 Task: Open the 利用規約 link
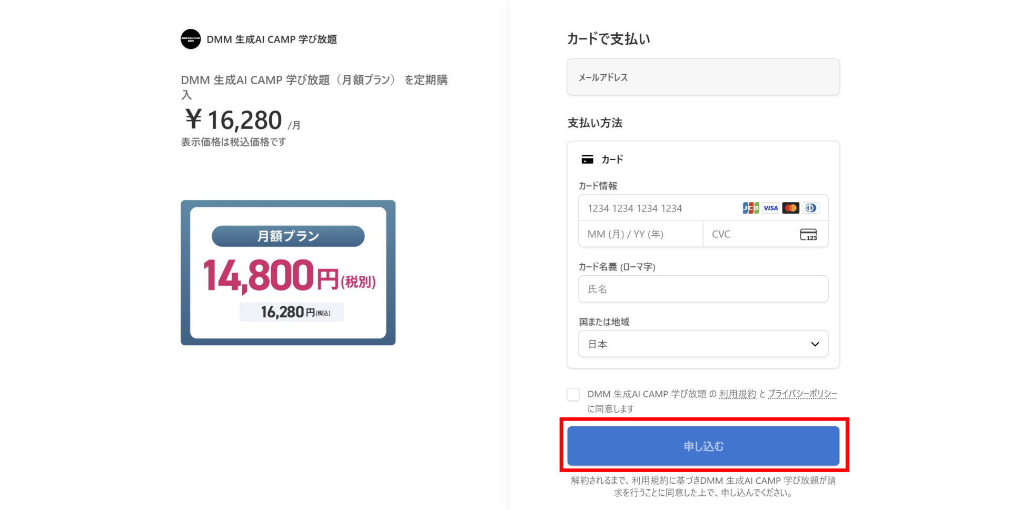[x=737, y=394]
